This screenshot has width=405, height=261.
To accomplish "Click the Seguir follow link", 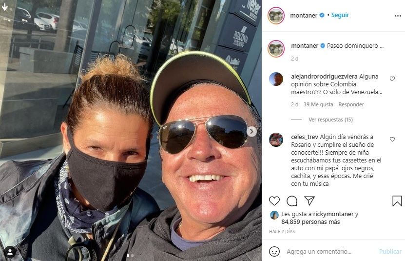I will 340,15.
